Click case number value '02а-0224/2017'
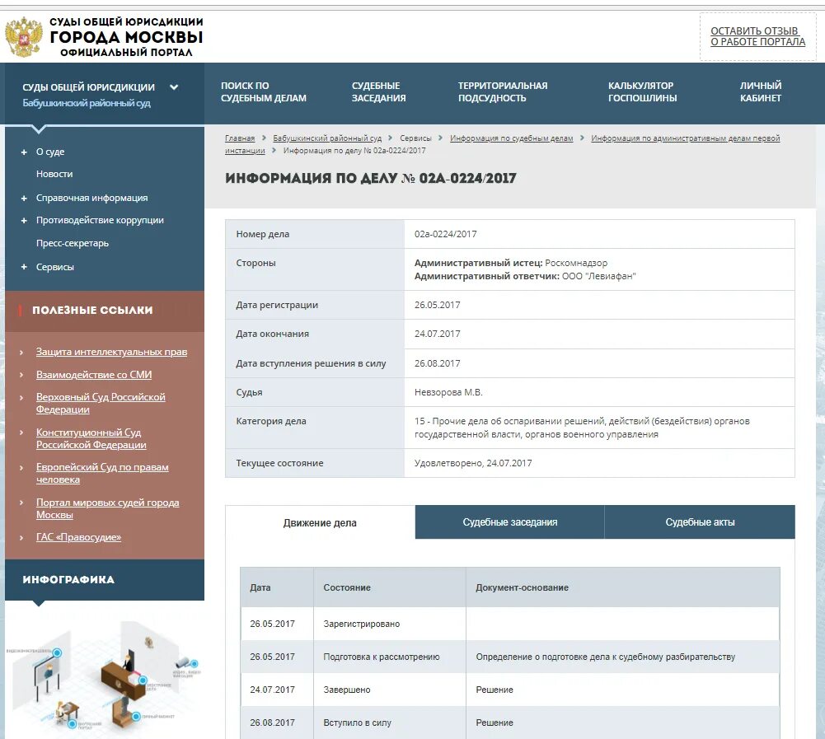This screenshot has width=825, height=739. point(446,234)
